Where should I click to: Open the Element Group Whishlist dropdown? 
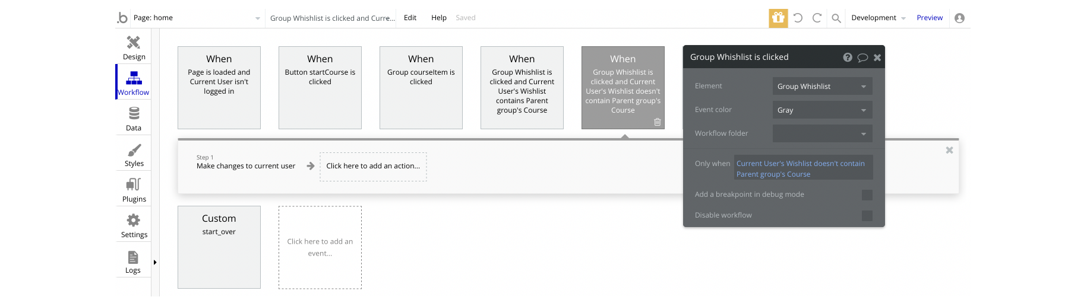point(822,87)
